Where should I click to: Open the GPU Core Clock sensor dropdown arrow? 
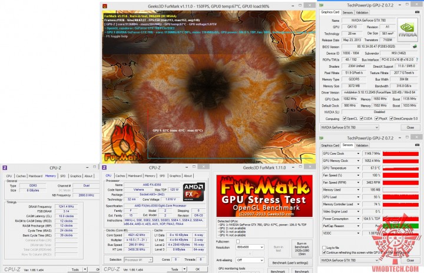358,154
